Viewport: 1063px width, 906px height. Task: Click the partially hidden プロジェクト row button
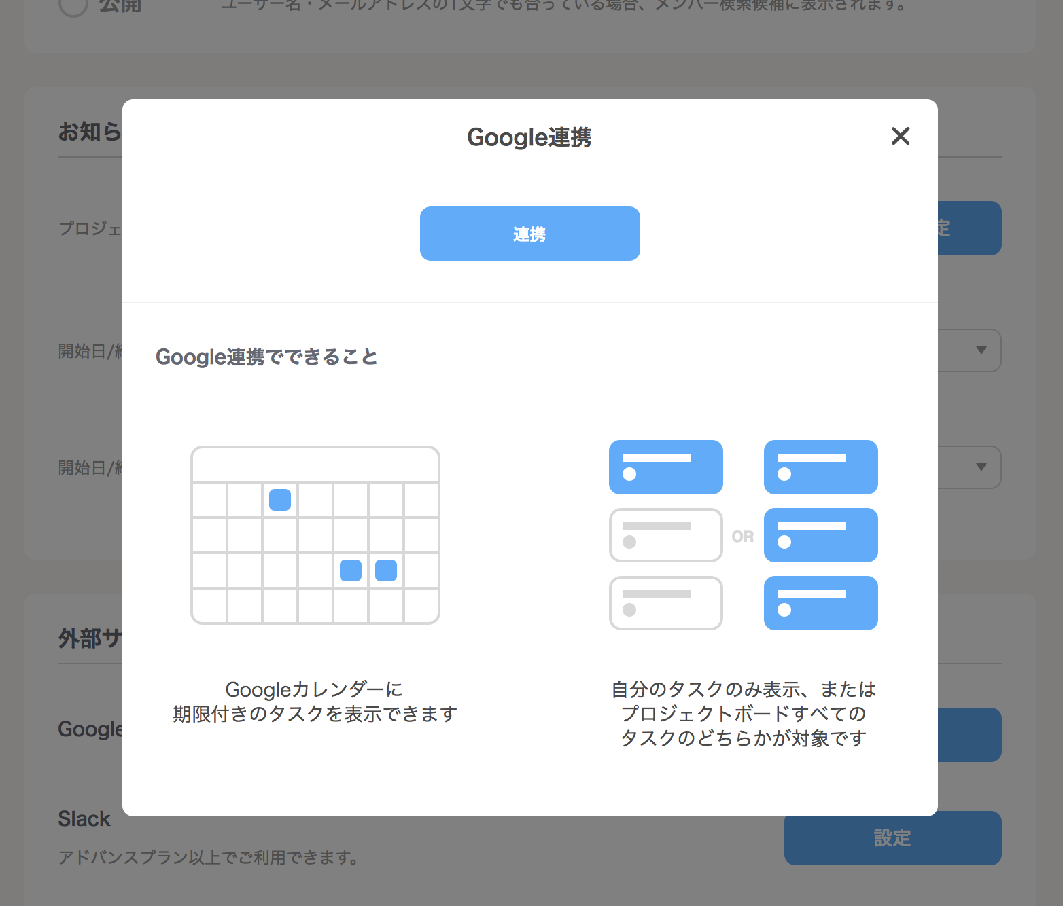click(x=970, y=228)
